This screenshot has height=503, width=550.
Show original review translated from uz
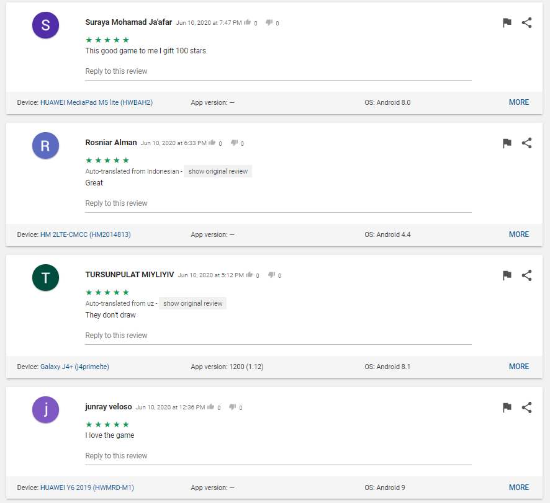tap(192, 303)
